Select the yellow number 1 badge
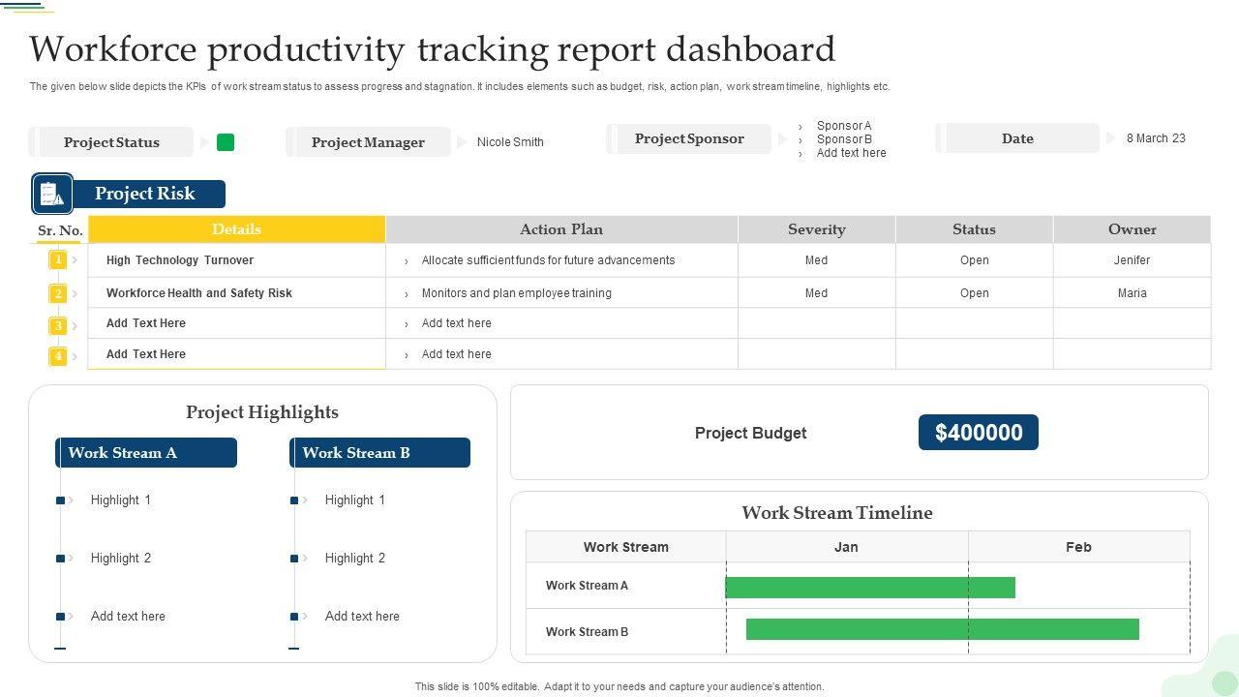Screen dimensions: 1239x697 pos(58,260)
